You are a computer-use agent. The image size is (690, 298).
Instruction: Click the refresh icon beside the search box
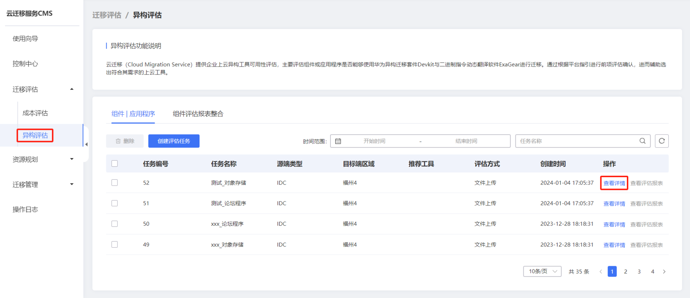[x=661, y=141]
